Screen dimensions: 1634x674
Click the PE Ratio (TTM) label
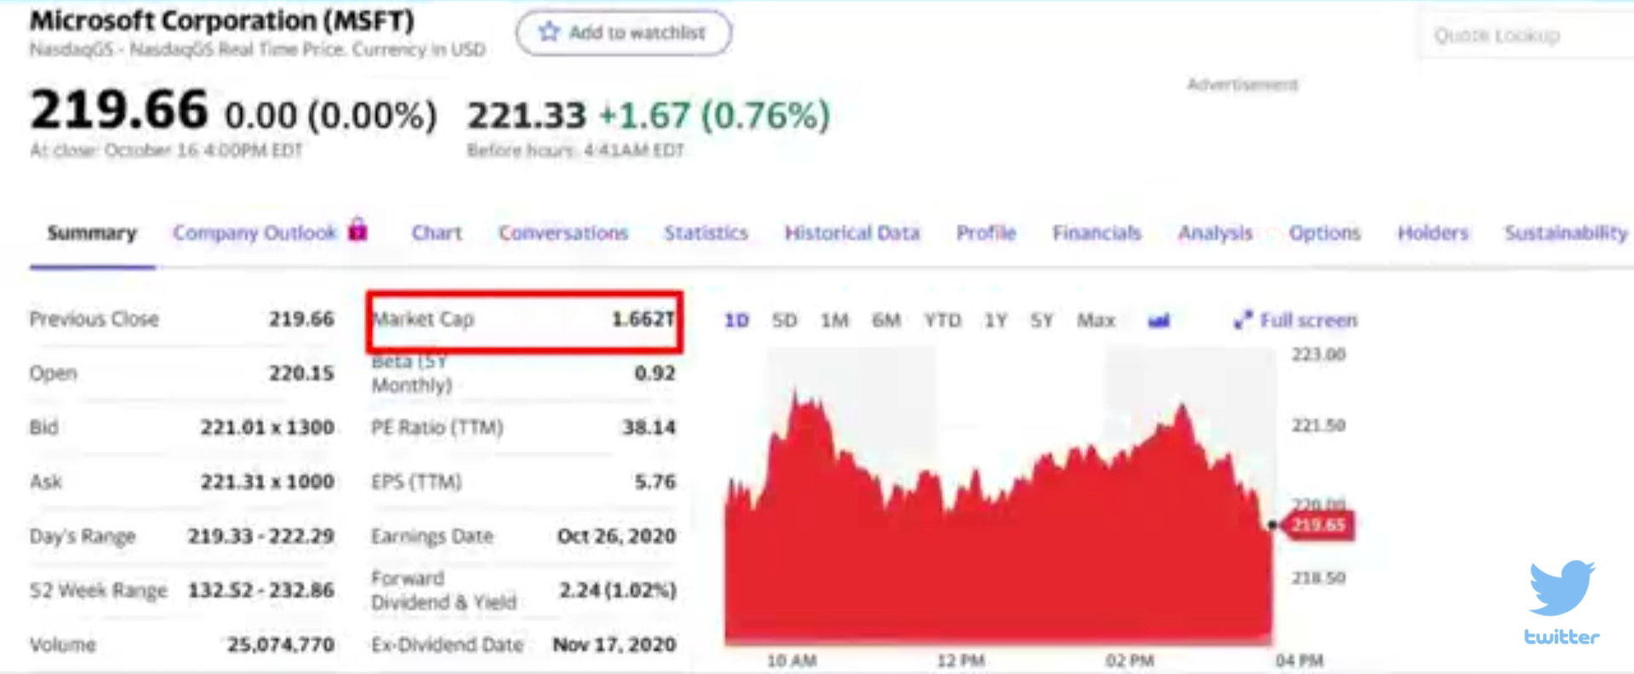pyautogui.click(x=437, y=427)
